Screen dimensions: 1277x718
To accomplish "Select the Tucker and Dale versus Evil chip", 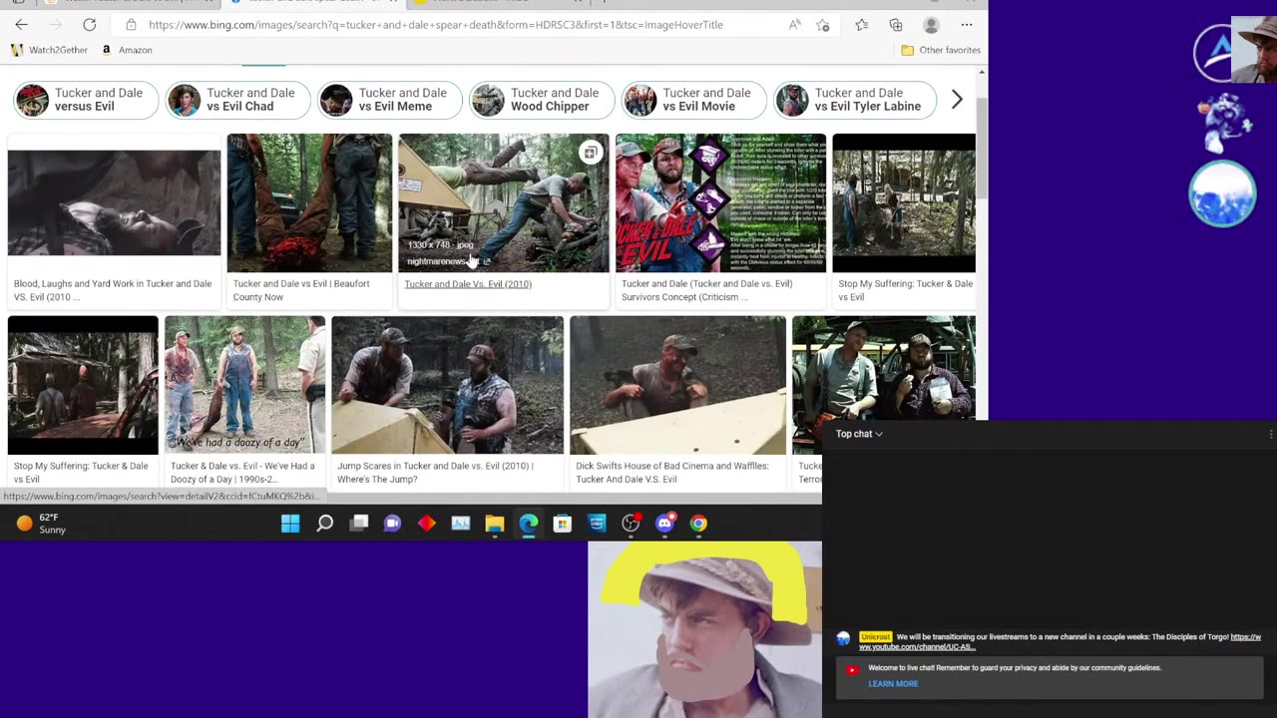I will 86,100.
